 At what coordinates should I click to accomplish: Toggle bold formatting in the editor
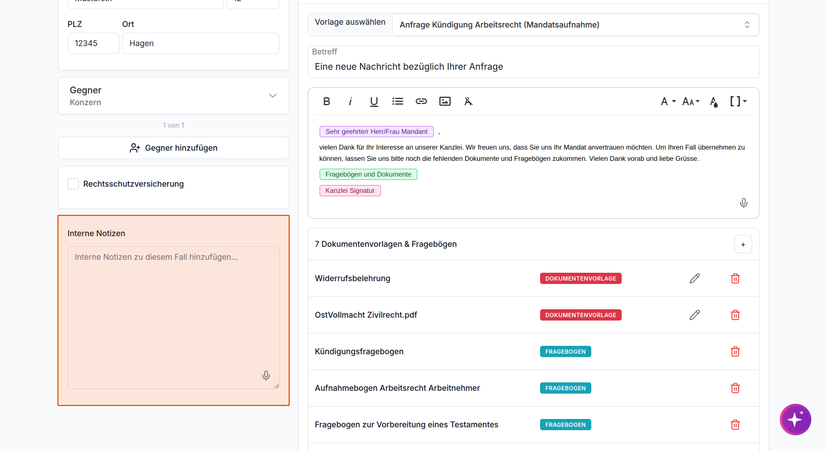click(x=326, y=101)
